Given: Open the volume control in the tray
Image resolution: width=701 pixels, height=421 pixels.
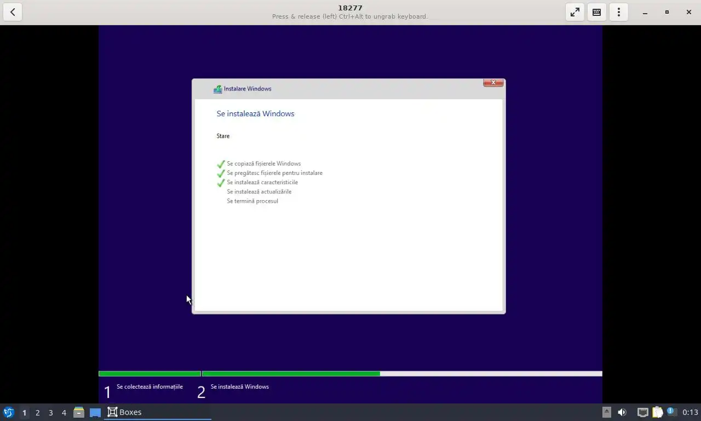Looking at the screenshot, I should [622, 412].
